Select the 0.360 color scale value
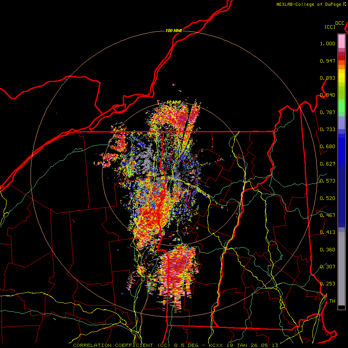 point(328,250)
